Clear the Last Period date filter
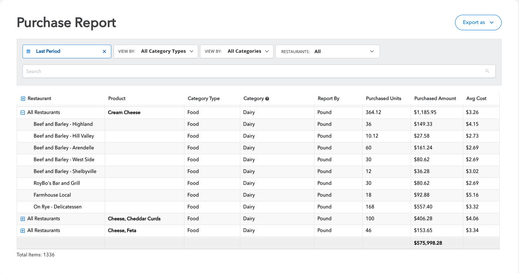The width and height of the screenshot is (519, 273). click(104, 52)
